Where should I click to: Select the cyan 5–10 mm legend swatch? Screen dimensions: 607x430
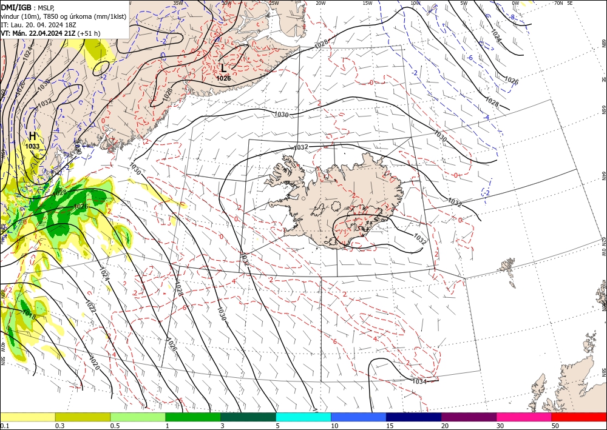click(x=303, y=417)
